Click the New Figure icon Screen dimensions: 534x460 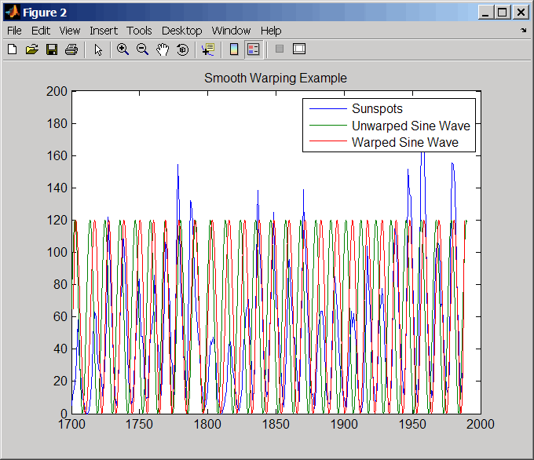coord(13,49)
